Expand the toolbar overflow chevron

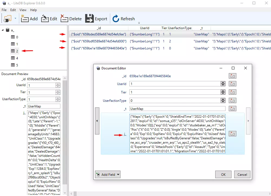pos(139,23)
